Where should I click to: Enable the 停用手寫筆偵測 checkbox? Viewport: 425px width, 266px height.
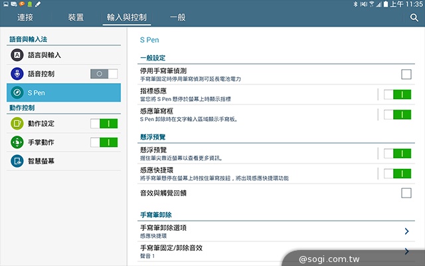(406, 74)
